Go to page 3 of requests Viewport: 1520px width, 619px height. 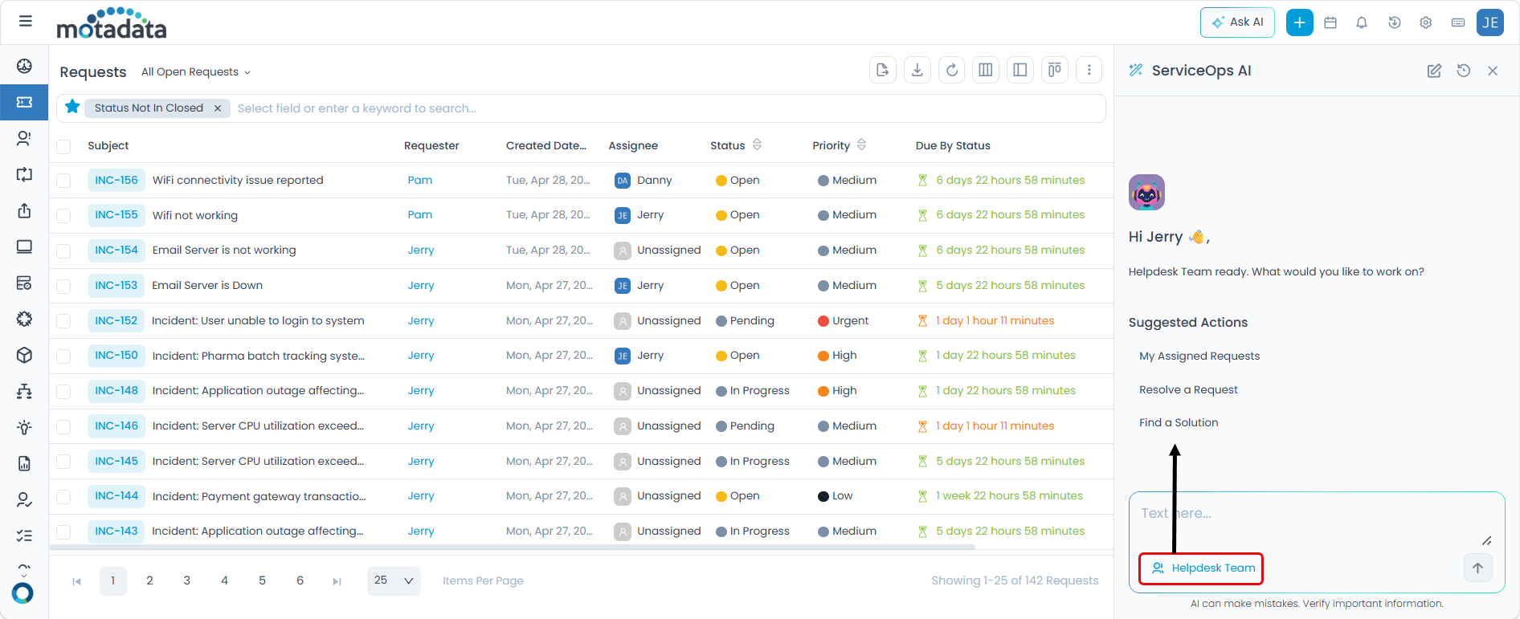tap(187, 580)
